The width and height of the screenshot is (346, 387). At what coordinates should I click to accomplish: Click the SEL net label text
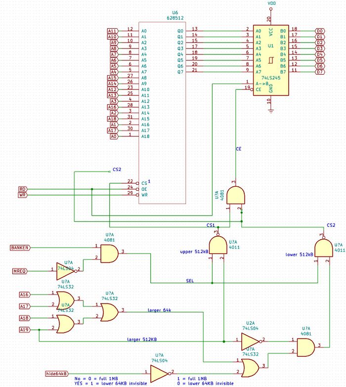click(190, 281)
